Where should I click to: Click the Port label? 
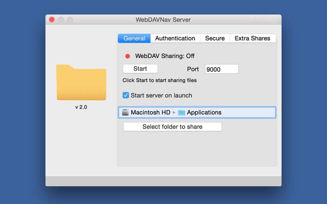[x=193, y=69]
